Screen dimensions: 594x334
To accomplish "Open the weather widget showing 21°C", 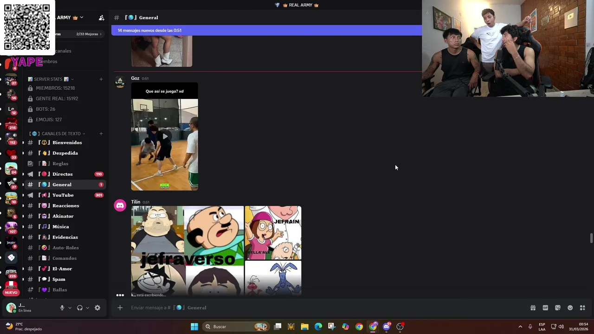I will click(23, 327).
